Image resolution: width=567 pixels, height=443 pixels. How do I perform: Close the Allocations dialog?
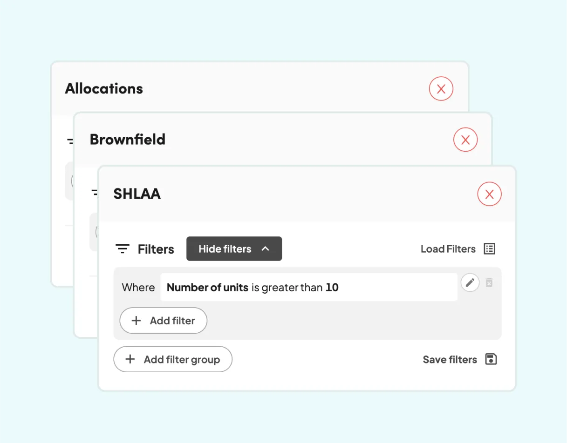pyautogui.click(x=441, y=88)
